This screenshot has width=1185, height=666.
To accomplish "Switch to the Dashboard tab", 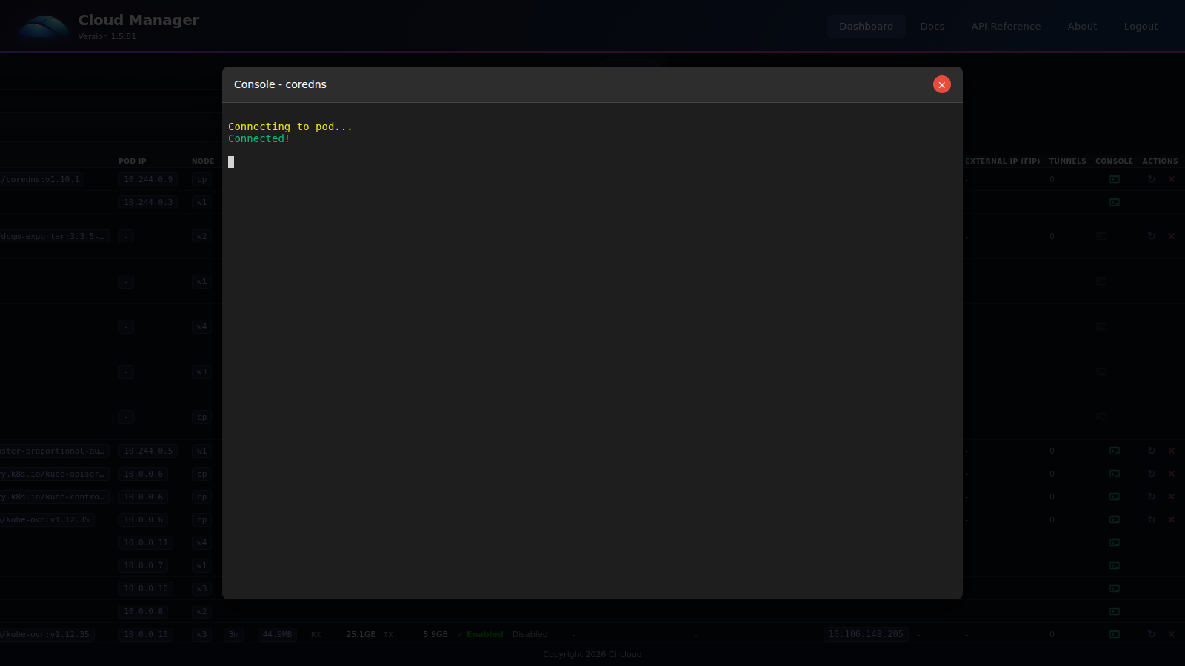I will click(x=866, y=26).
